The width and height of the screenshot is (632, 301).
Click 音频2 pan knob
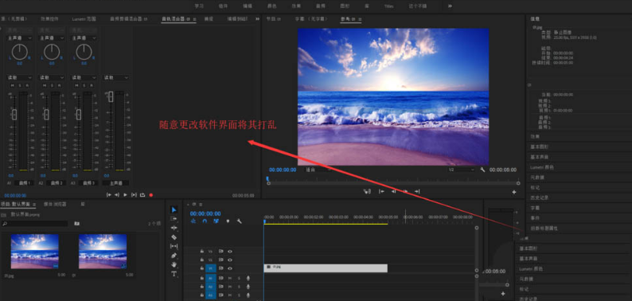coord(52,52)
